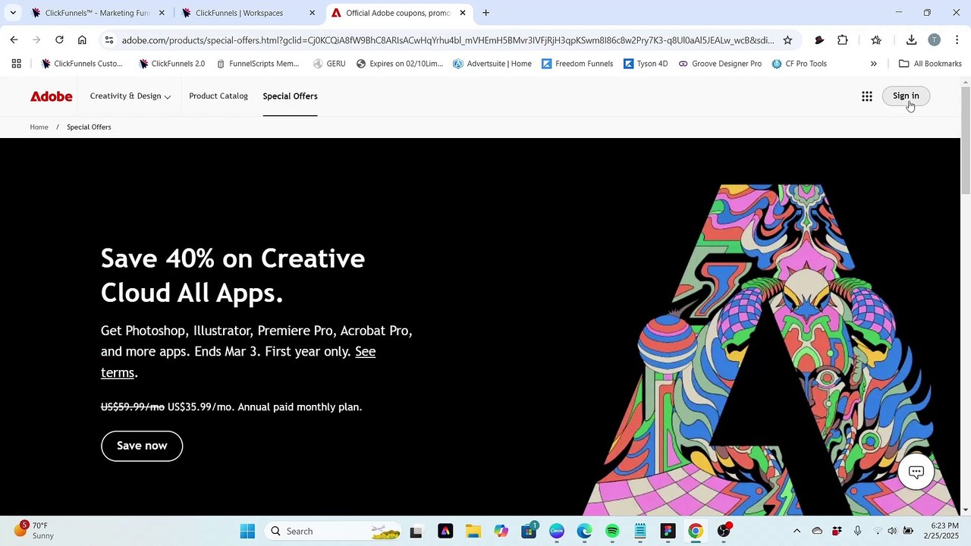Screen dimensions: 971x546
Task: Close the Official Adobe coupons tab
Action: (x=463, y=13)
